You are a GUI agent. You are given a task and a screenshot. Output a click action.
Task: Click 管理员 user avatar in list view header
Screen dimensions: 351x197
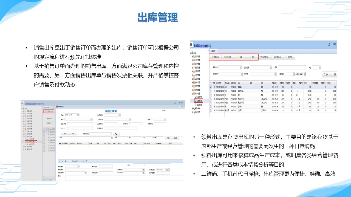[x=329, y=44]
